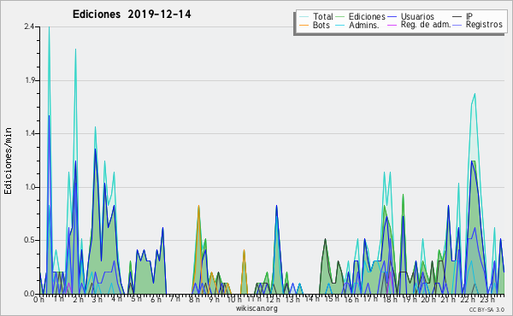The height and width of the screenshot is (316, 513).
Task: Click the "4 h" x-axis label
Action: click(x=117, y=299)
